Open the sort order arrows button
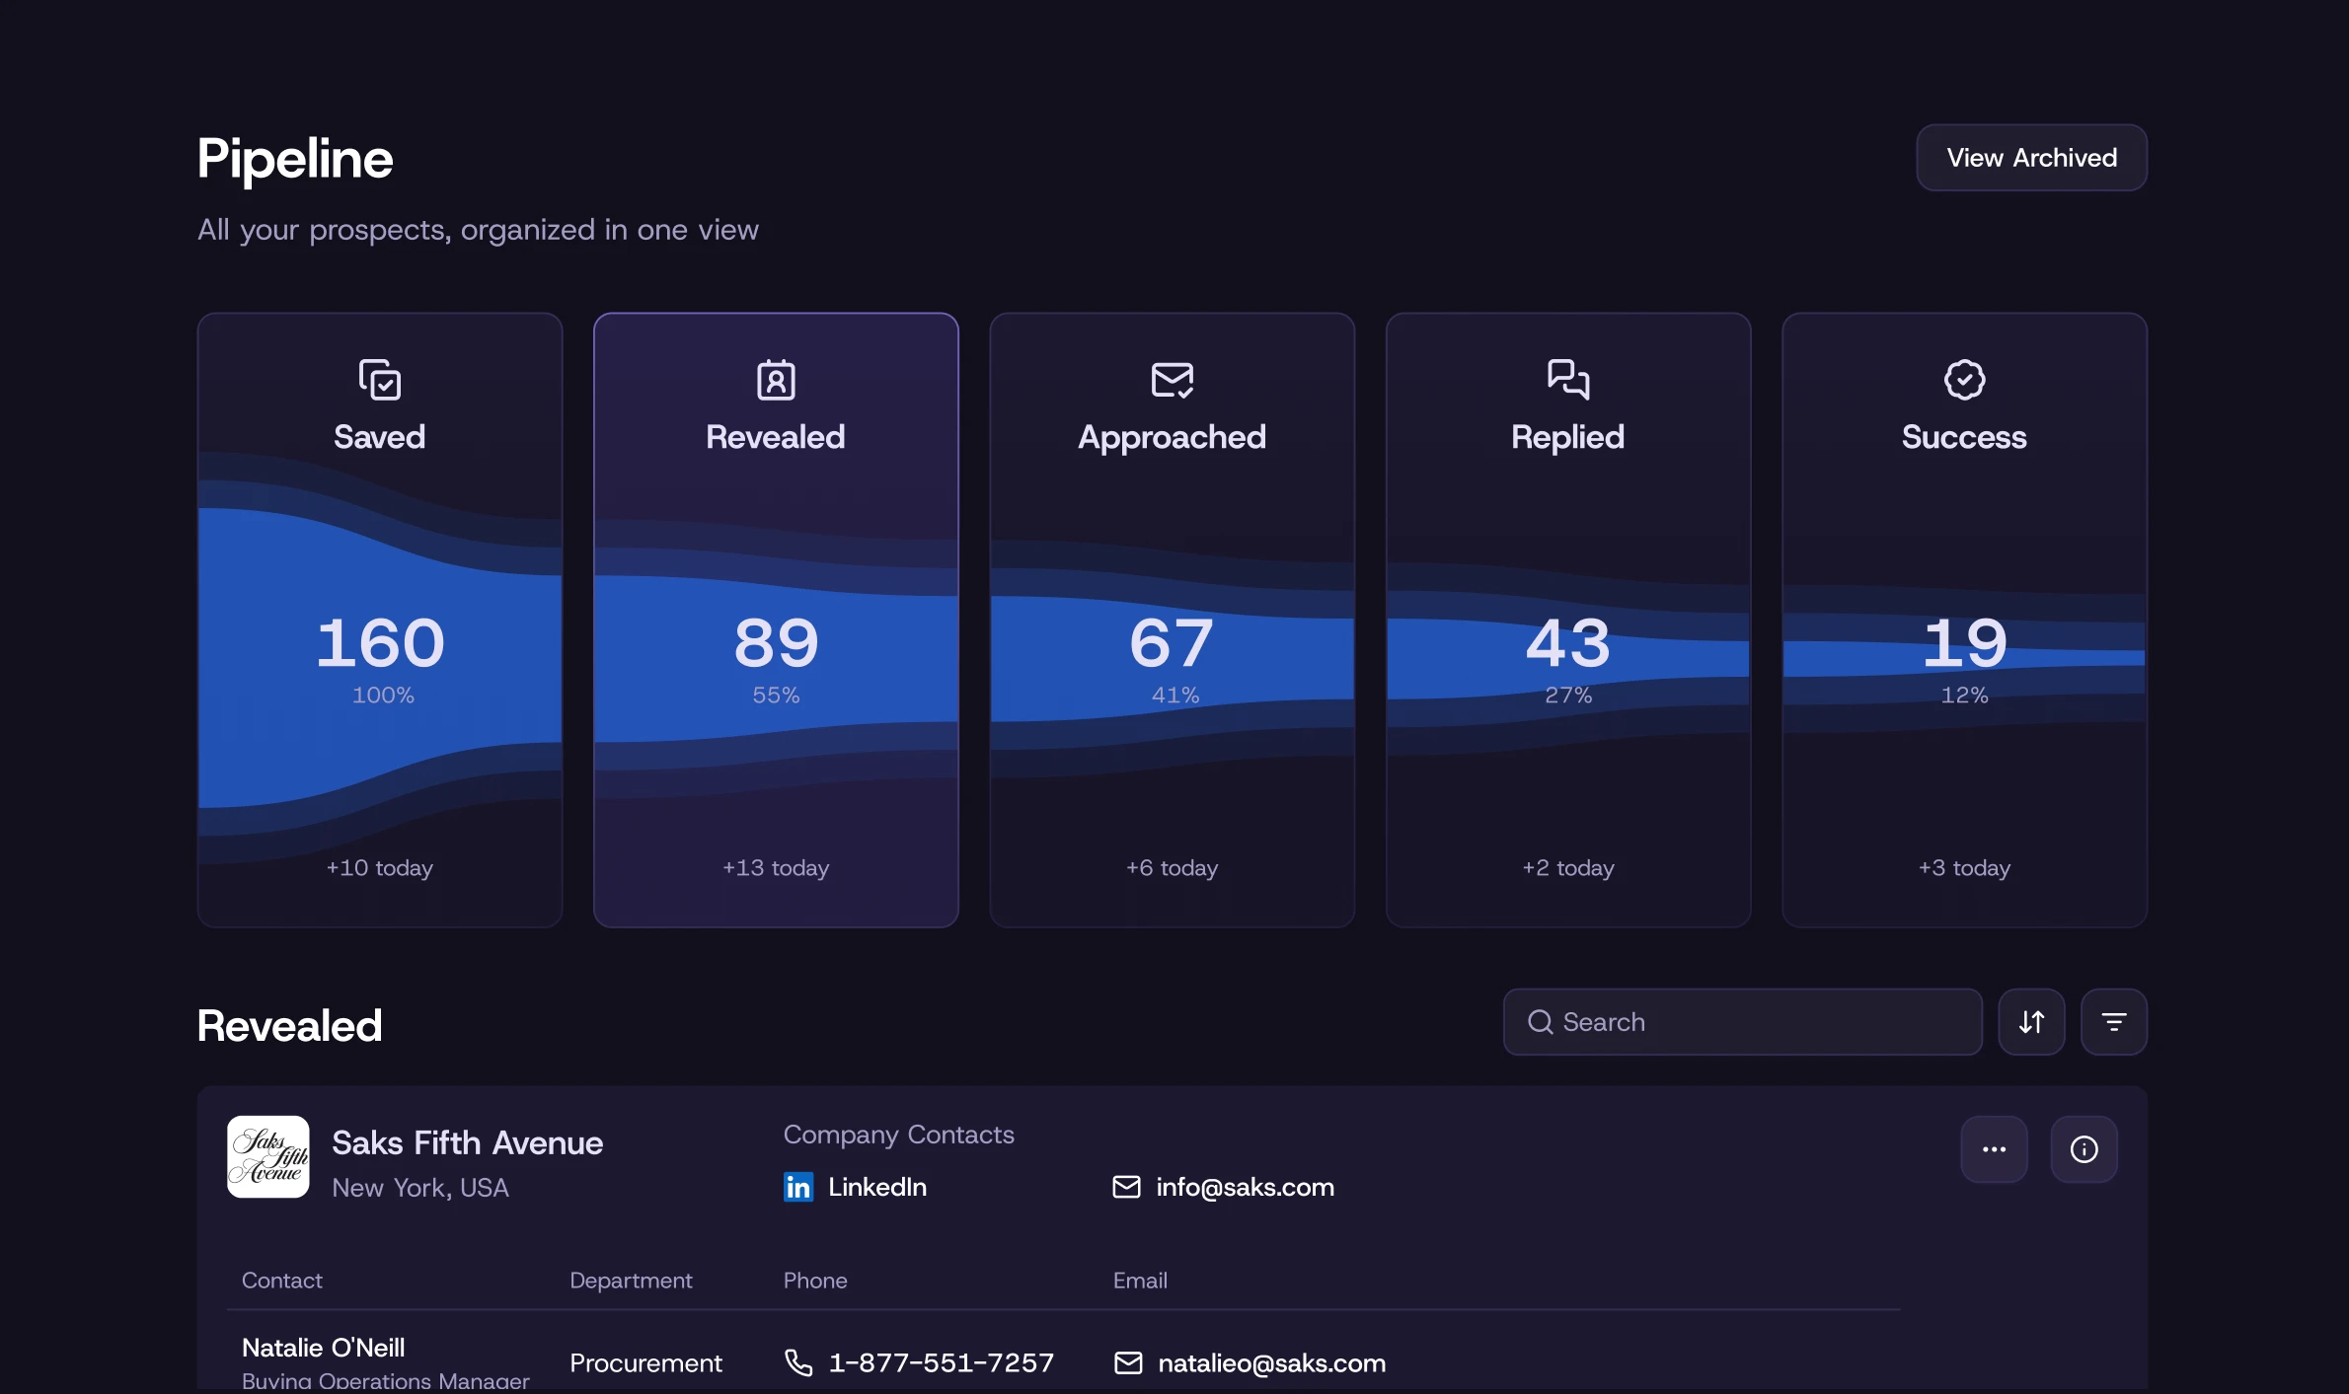Image resolution: width=2349 pixels, height=1394 pixels. pos(2031,1022)
